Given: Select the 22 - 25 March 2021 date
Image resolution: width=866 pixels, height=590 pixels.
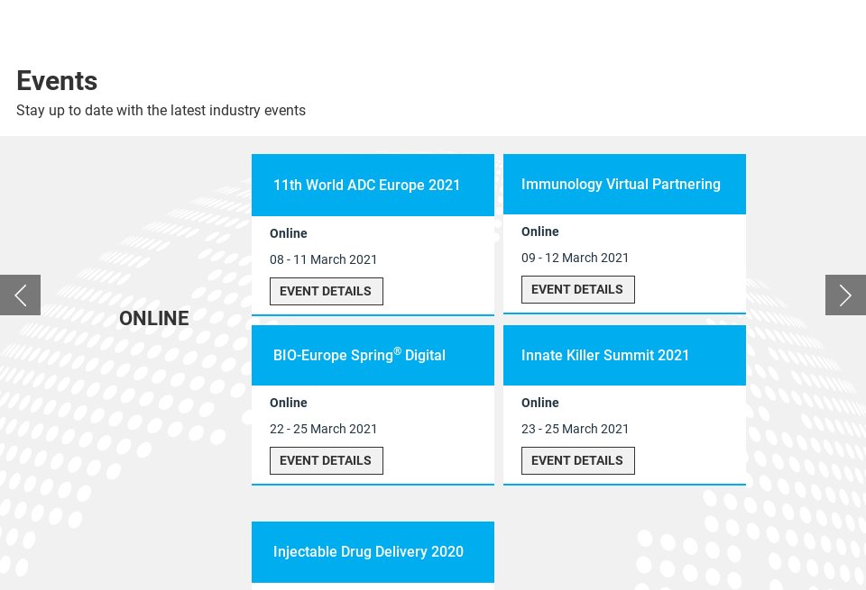Looking at the screenshot, I should coord(323,429).
